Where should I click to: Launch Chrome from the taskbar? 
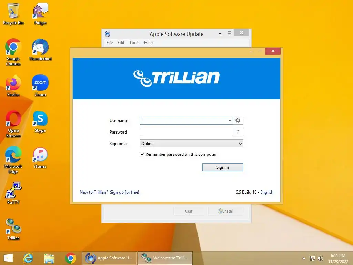coord(70,258)
